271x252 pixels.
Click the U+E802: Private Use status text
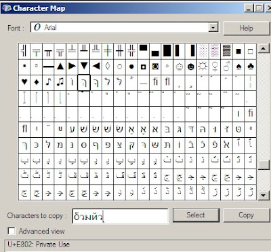click(39, 245)
